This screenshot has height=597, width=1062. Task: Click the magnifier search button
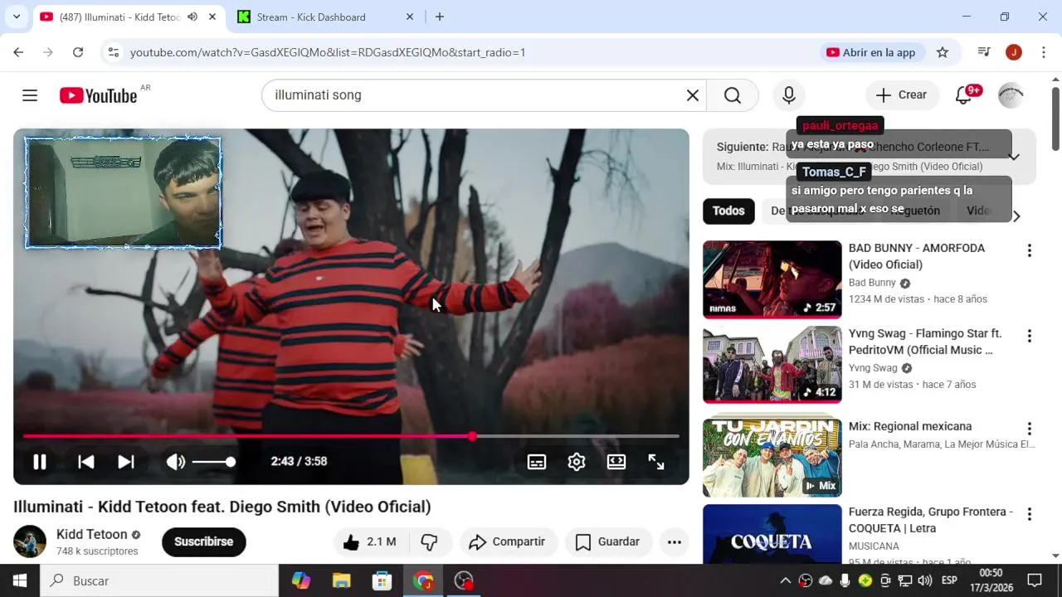pos(733,95)
